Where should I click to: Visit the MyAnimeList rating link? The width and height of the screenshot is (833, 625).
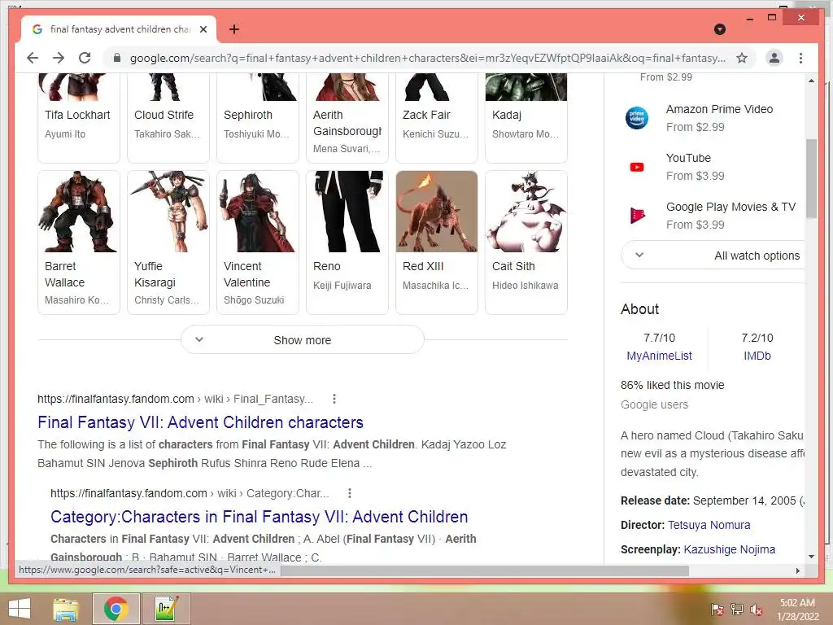(x=659, y=356)
